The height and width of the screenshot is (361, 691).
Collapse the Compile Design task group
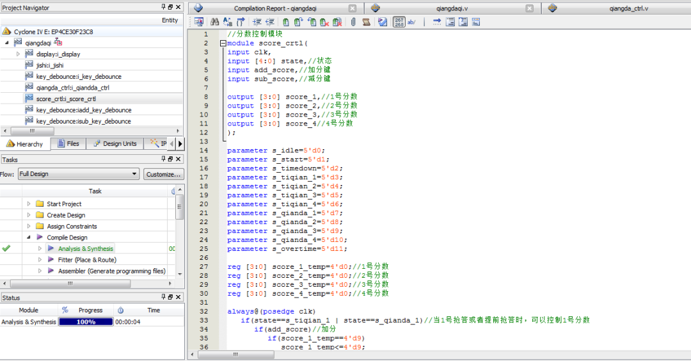tap(29, 237)
